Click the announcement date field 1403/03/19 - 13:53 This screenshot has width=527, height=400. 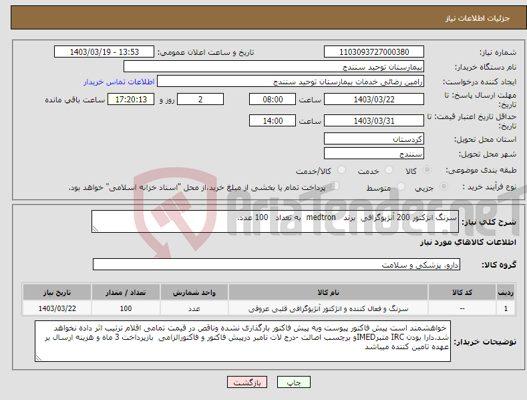[104, 52]
